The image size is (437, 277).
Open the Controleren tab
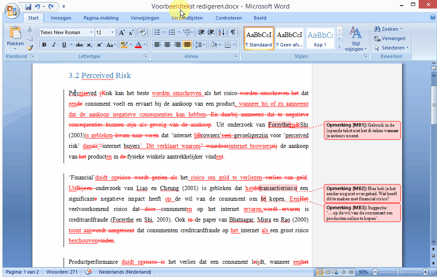point(229,18)
